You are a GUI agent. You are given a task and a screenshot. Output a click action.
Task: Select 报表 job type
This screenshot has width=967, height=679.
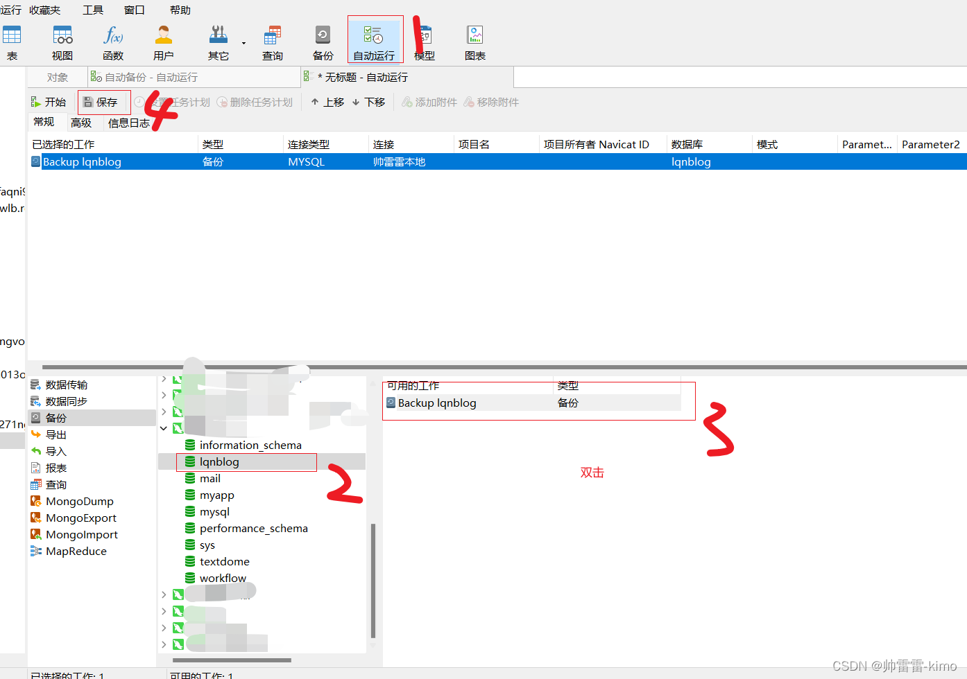[x=92, y=468]
